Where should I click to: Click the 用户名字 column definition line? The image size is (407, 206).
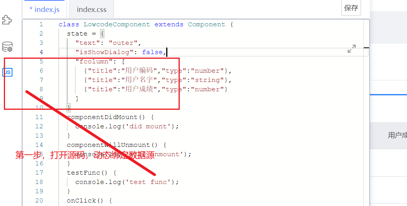[x=158, y=80]
